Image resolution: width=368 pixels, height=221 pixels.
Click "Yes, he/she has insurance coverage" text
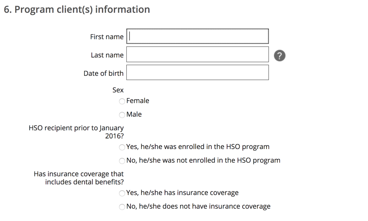(x=182, y=193)
